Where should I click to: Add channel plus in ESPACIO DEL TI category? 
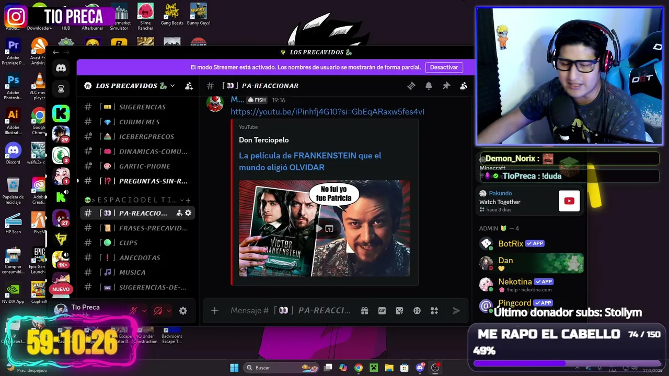tap(188, 200)
